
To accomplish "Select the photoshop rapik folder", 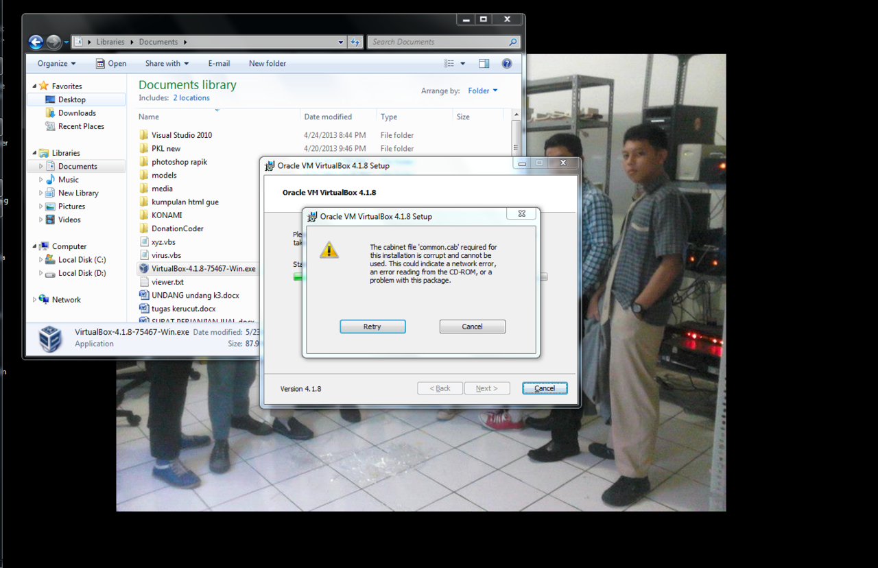I will (179, 162).
